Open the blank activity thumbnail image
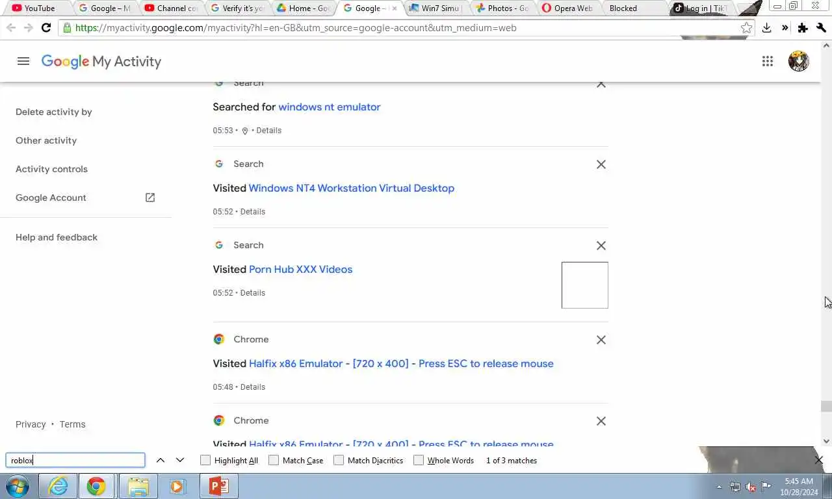 [585, 285]
